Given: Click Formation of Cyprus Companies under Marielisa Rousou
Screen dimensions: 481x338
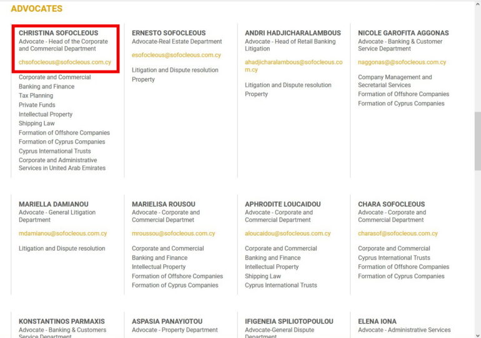Looking at the screenshot, I should click(175, 285).
